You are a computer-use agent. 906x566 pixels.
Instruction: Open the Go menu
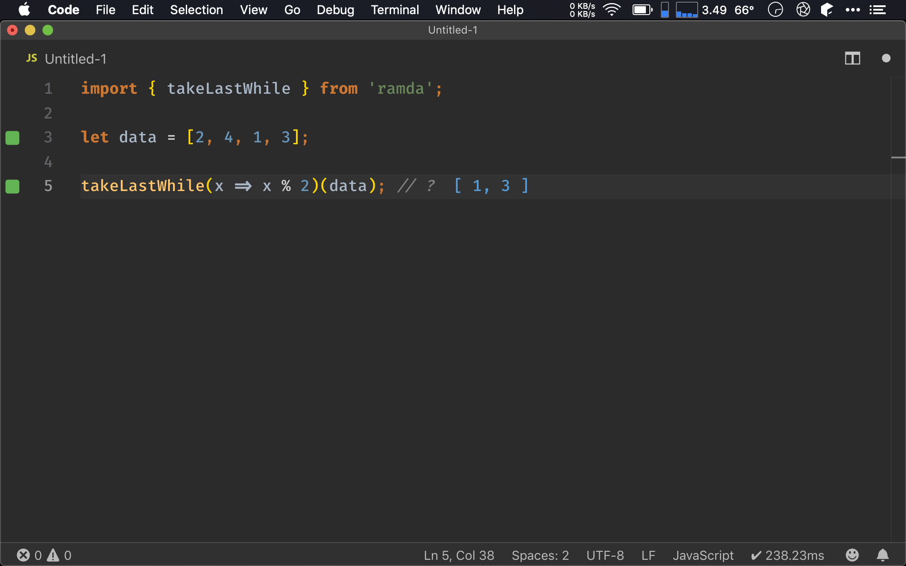coord(292,8)
